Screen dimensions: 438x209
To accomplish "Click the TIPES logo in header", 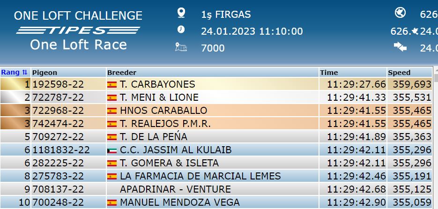I will 78,30.
